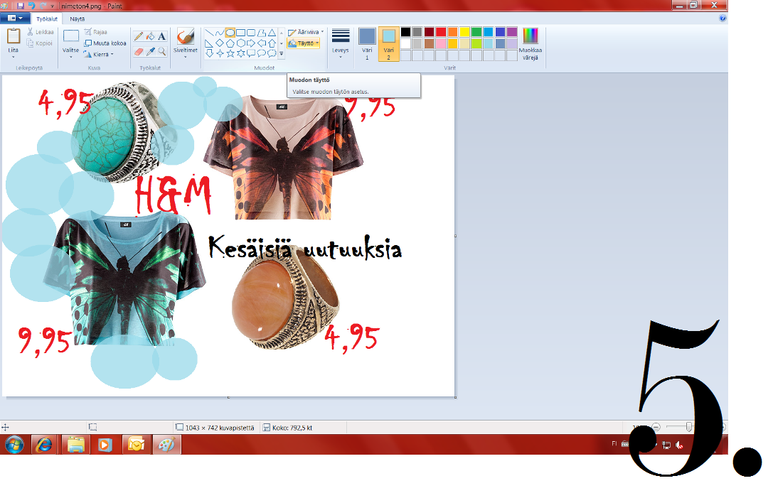
Task: Click the volume icon in system tray
Action: click(679, 445)
